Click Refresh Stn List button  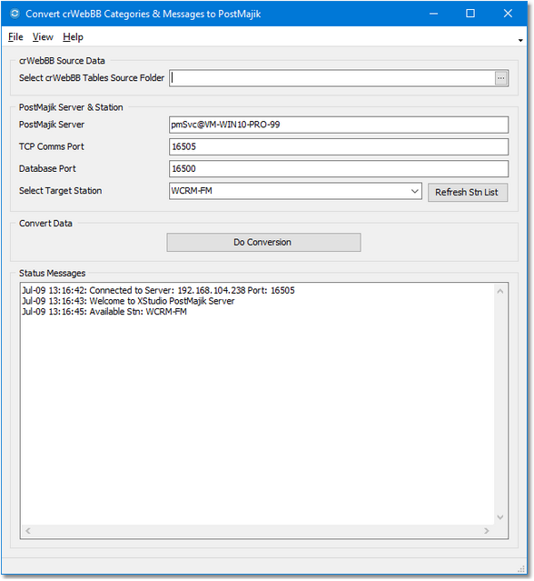[x=468, y=193]
